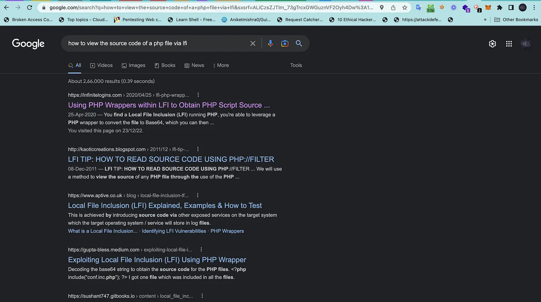Open Broken Access Co... bookmark

tap(28, 20)
